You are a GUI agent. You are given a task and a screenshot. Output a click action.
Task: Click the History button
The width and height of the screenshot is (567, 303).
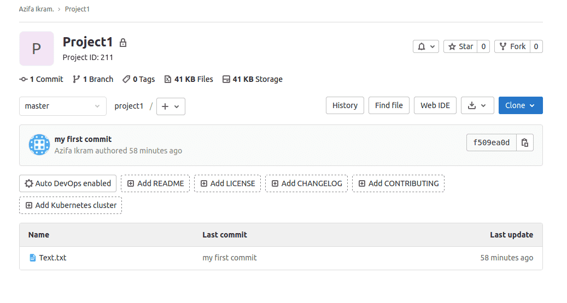[345, 105]
